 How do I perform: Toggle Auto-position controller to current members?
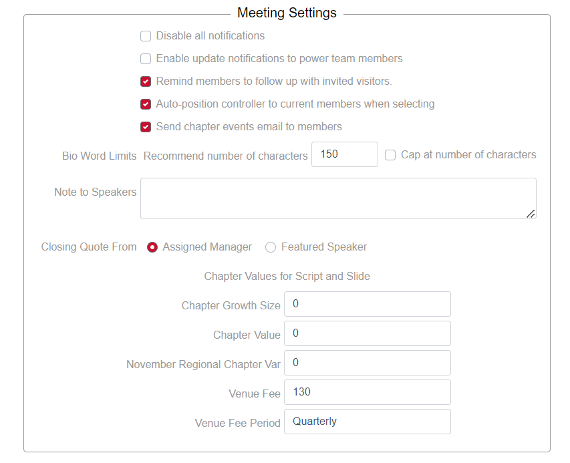click(146, 104)
